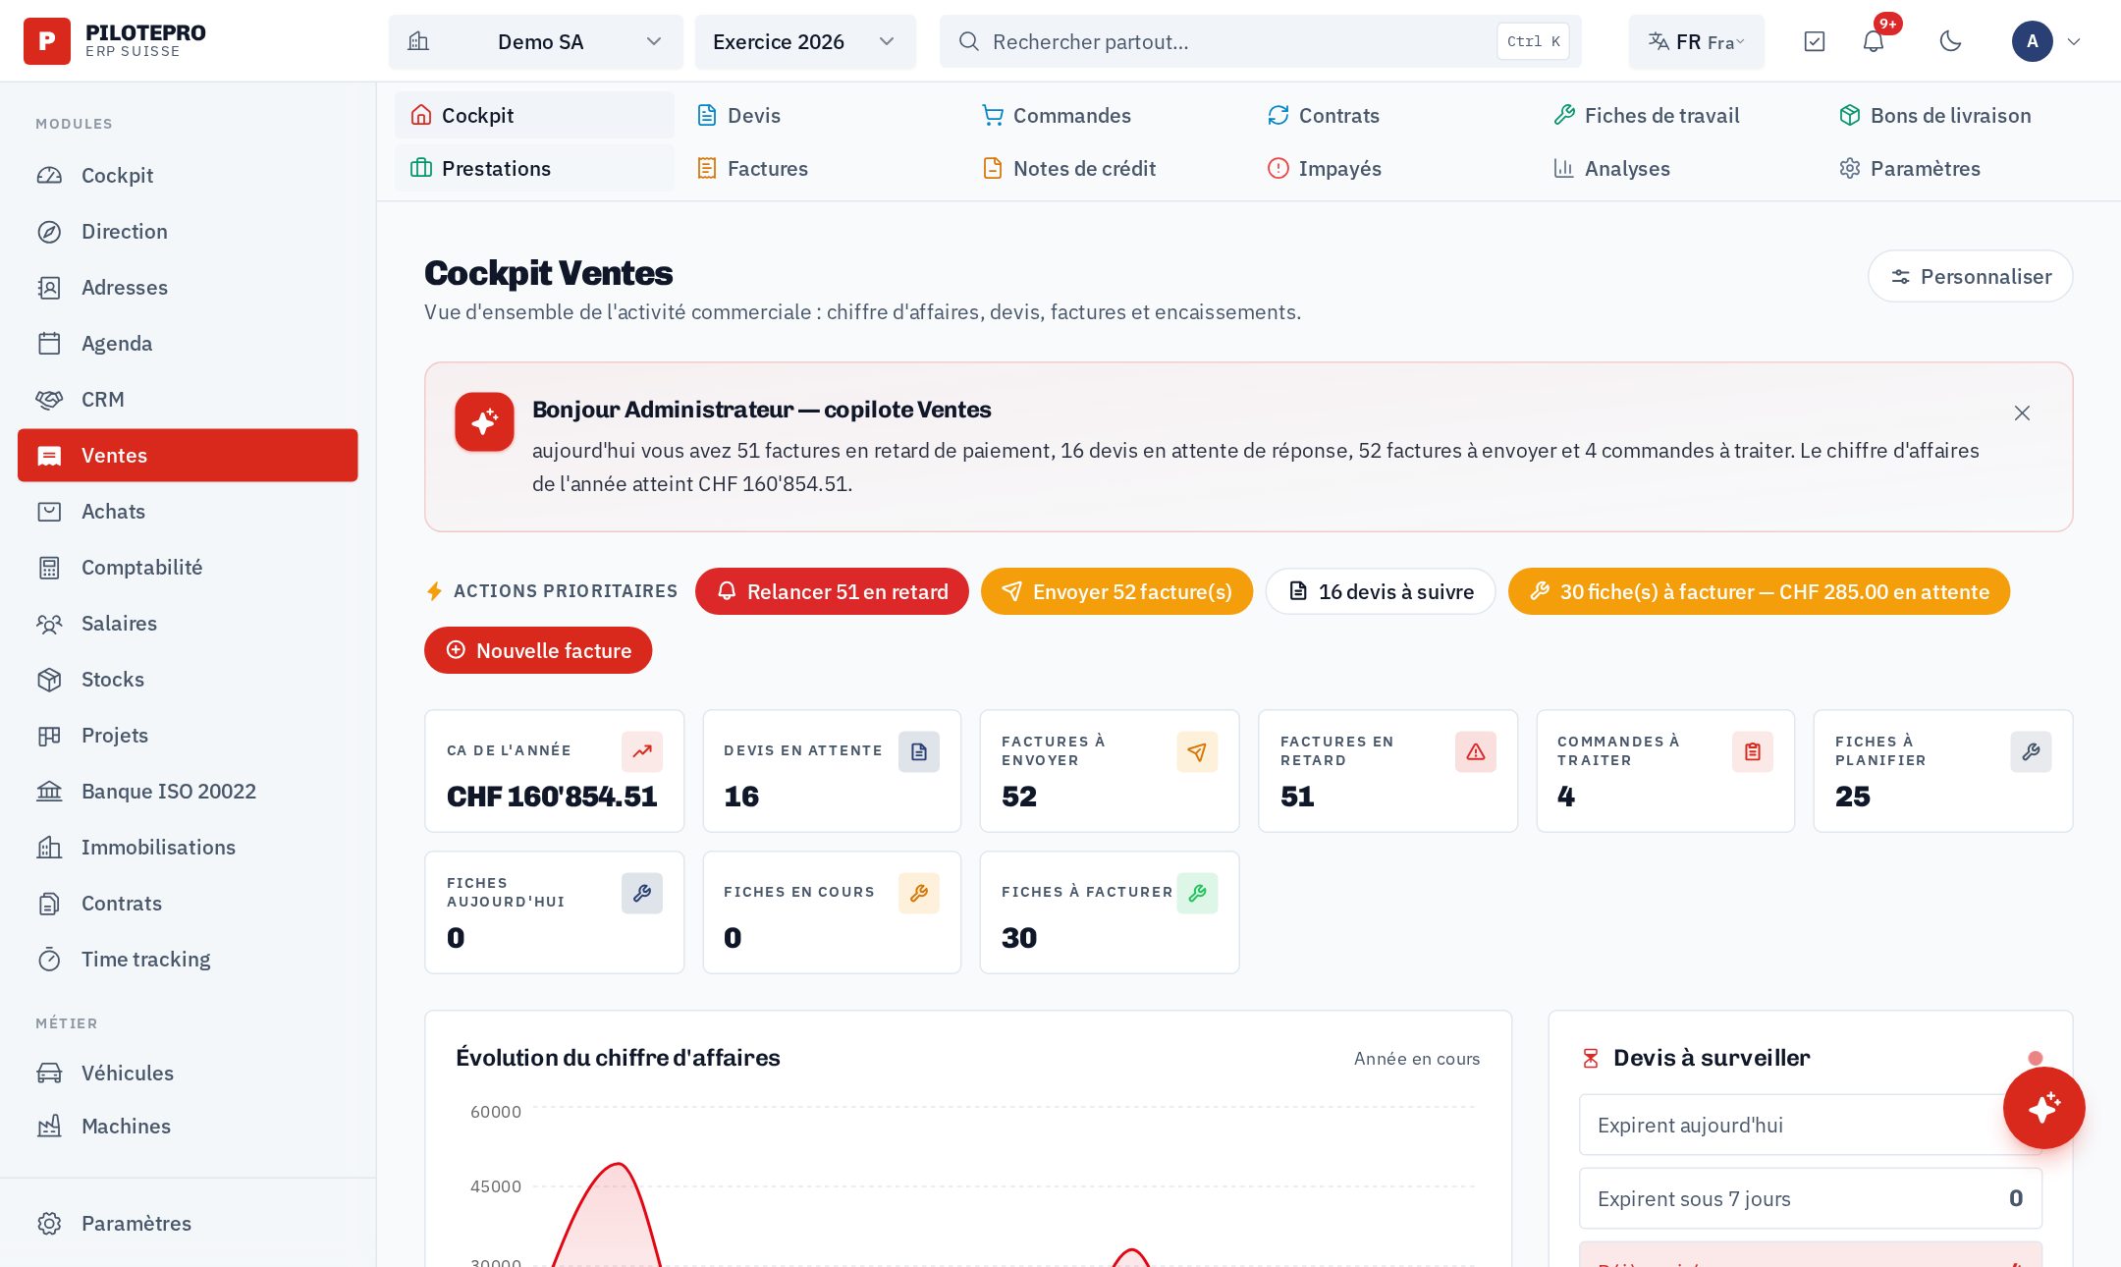
Task: Open Stocks in the sidebar
Action: (x=188, y=680)
